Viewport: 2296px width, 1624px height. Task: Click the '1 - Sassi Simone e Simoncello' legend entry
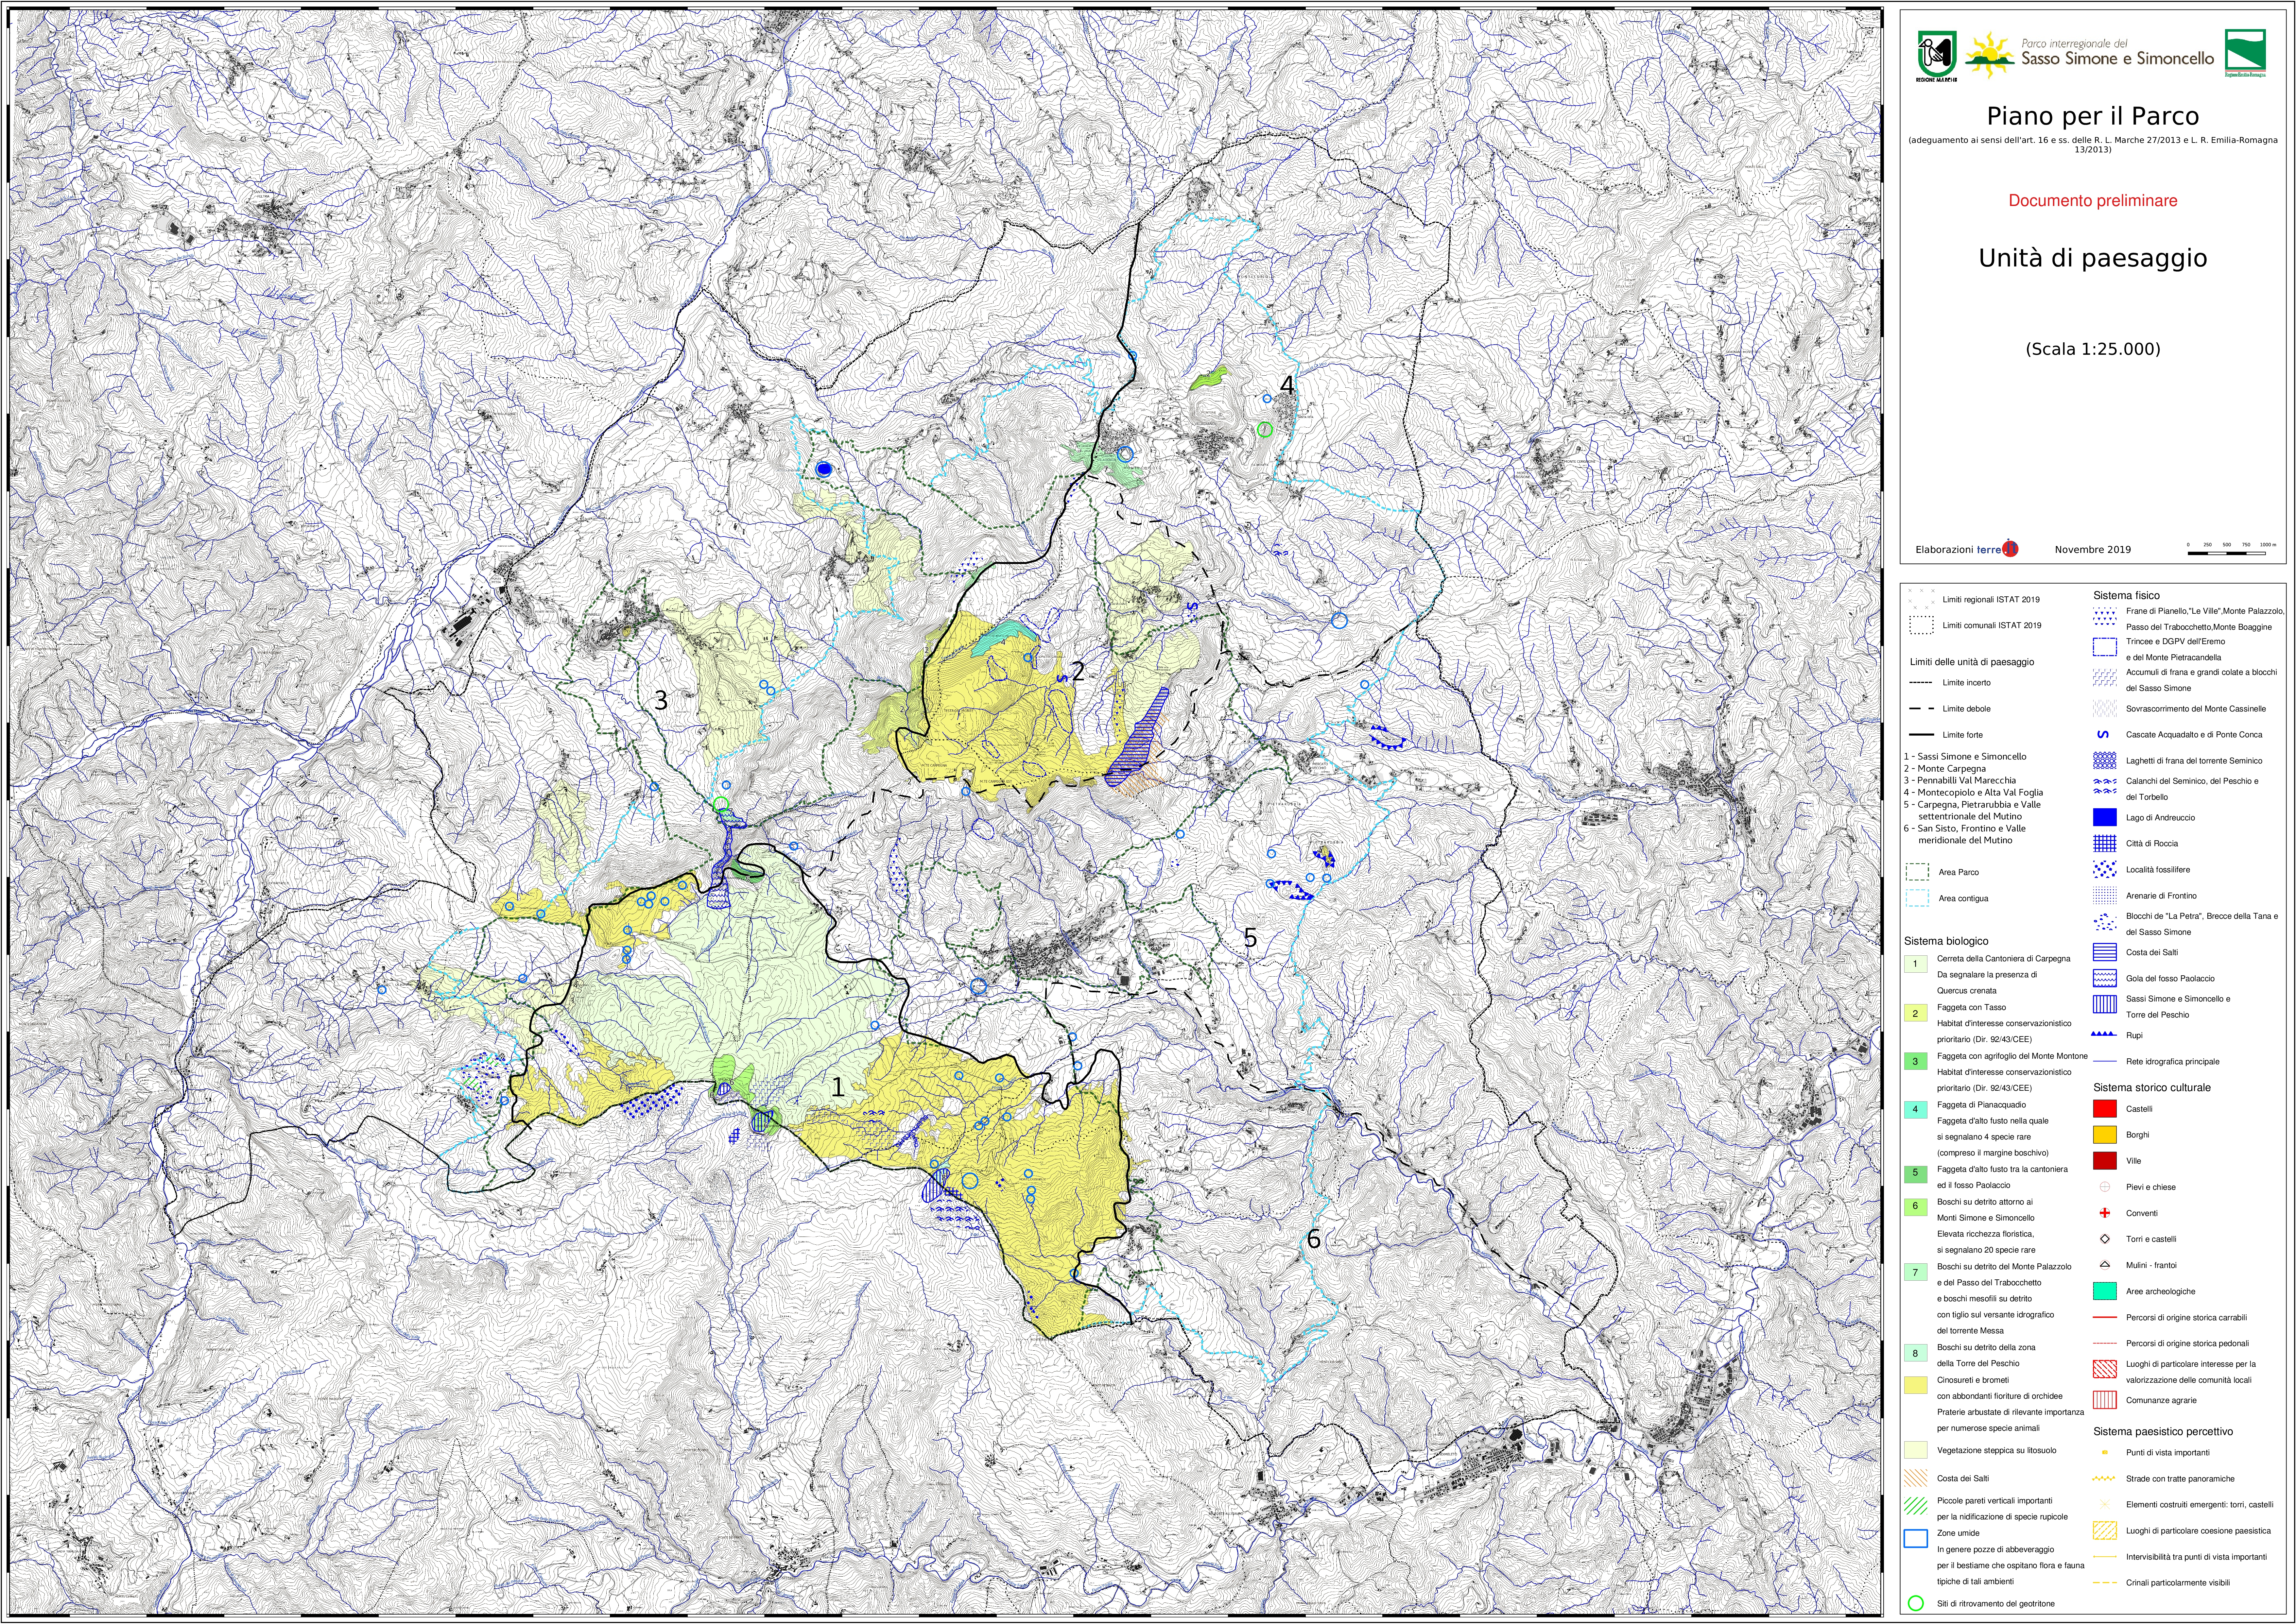1965,757
